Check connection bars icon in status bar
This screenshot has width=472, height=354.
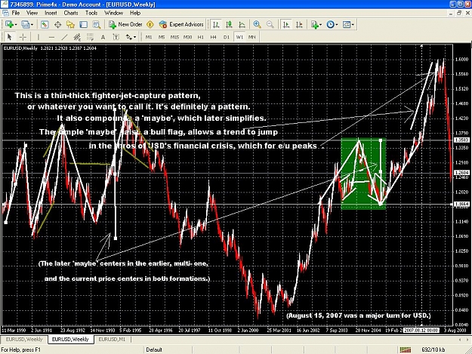point(406,349)
